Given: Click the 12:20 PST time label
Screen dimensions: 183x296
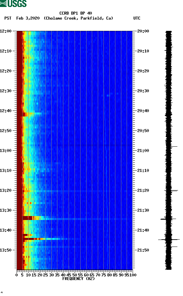Looking at the screenshot, I should 6,71.
